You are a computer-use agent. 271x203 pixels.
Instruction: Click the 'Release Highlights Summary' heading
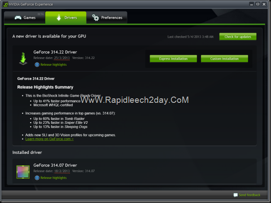[45, 87]
